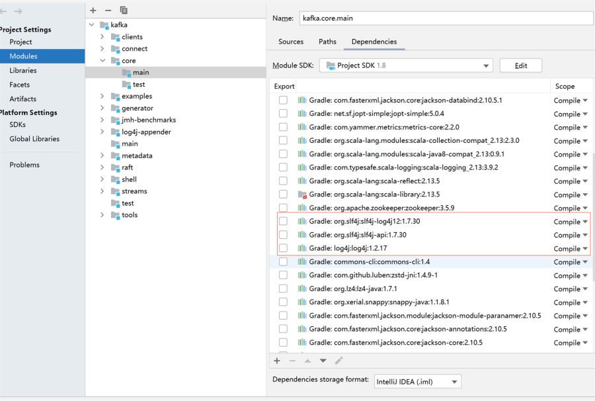Check Export for commons-cli 1.4
The image size is (595, 401).
(x=283, y=261)
